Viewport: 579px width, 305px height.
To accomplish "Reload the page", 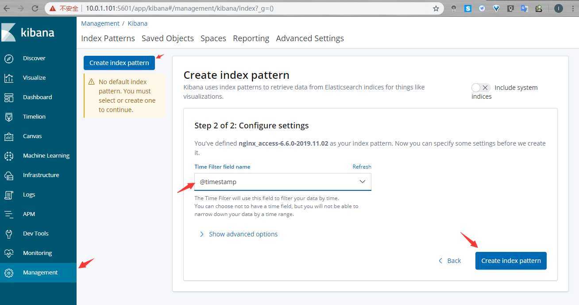I will tap(35, 8).
